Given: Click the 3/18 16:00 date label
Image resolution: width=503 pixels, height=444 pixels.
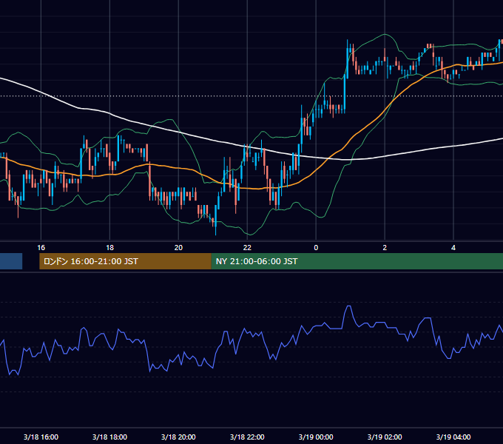Looking at the screenshot, I should point(41,437).
